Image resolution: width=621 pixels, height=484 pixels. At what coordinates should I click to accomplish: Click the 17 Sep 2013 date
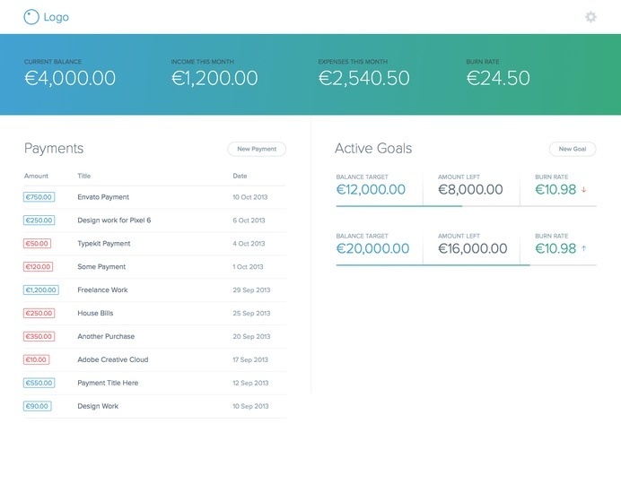click(250, 359)
